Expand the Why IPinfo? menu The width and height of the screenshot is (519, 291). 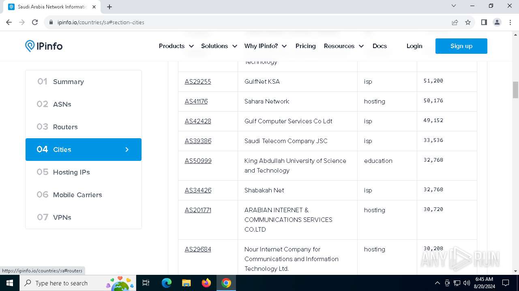coord(266,46)
